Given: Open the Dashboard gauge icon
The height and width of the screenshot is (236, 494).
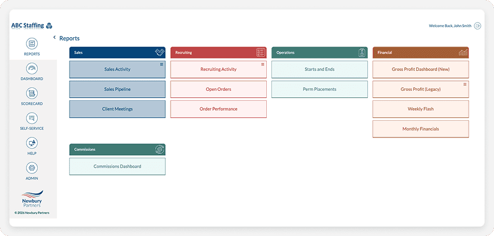Looking at the screenshot, I should [32, 68].
